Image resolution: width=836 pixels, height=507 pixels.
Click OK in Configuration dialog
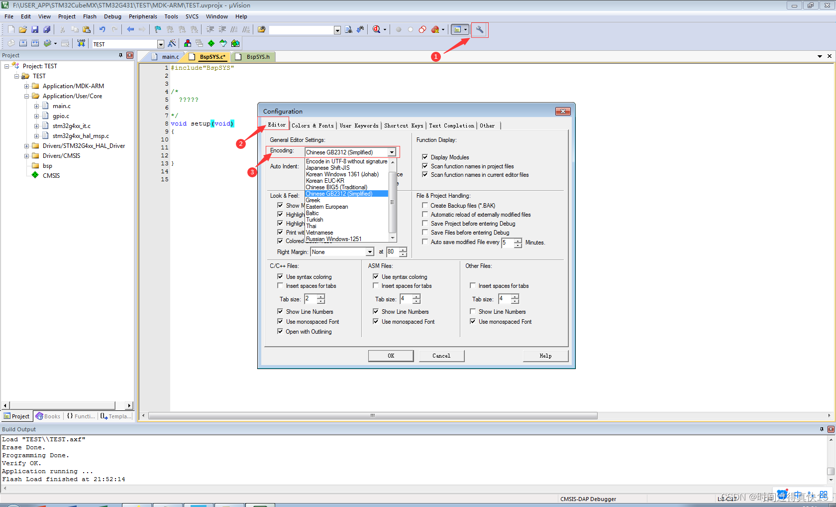391,356
